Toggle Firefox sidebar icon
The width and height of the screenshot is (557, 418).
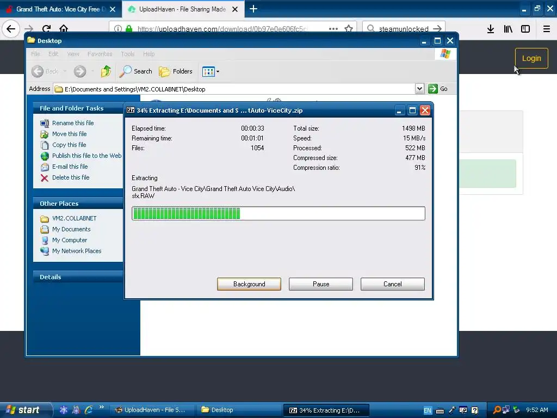[525, 29]
